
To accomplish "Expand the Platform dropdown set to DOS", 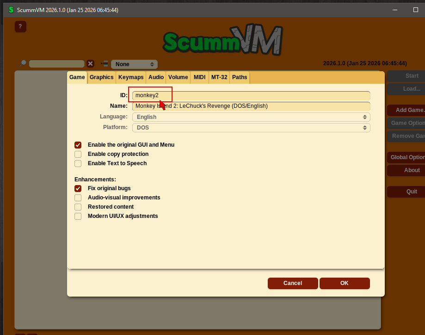I will [x=251, y=127].
